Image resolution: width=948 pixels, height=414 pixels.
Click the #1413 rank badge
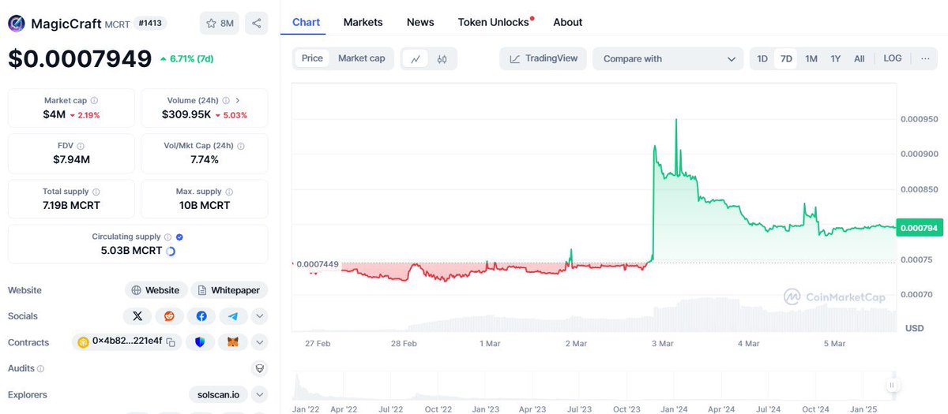point(150,24)
